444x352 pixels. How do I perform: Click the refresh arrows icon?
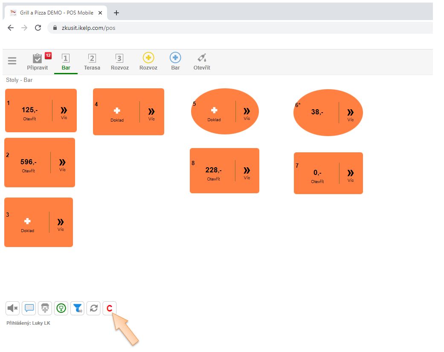click(93, 308)
